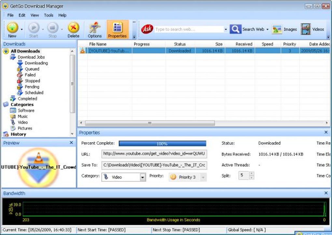Close the Properties panel
Image resolution: width=332 pixels, height=235 pixels.
tap(326, 132)
